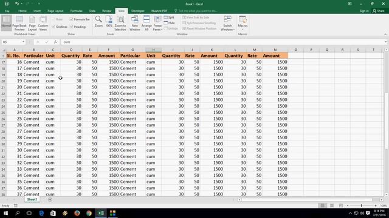Click Sign in link

(x=364, y=11)
